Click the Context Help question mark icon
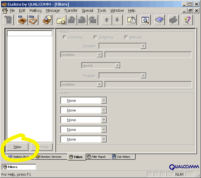The width and height of the screenshot is (201, 178). [x=187, y=20]
